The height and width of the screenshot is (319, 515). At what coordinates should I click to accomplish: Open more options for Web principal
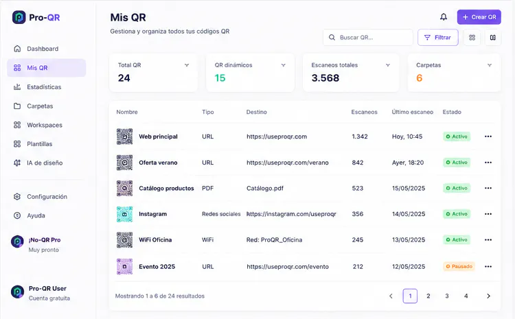tap(488, 137)
